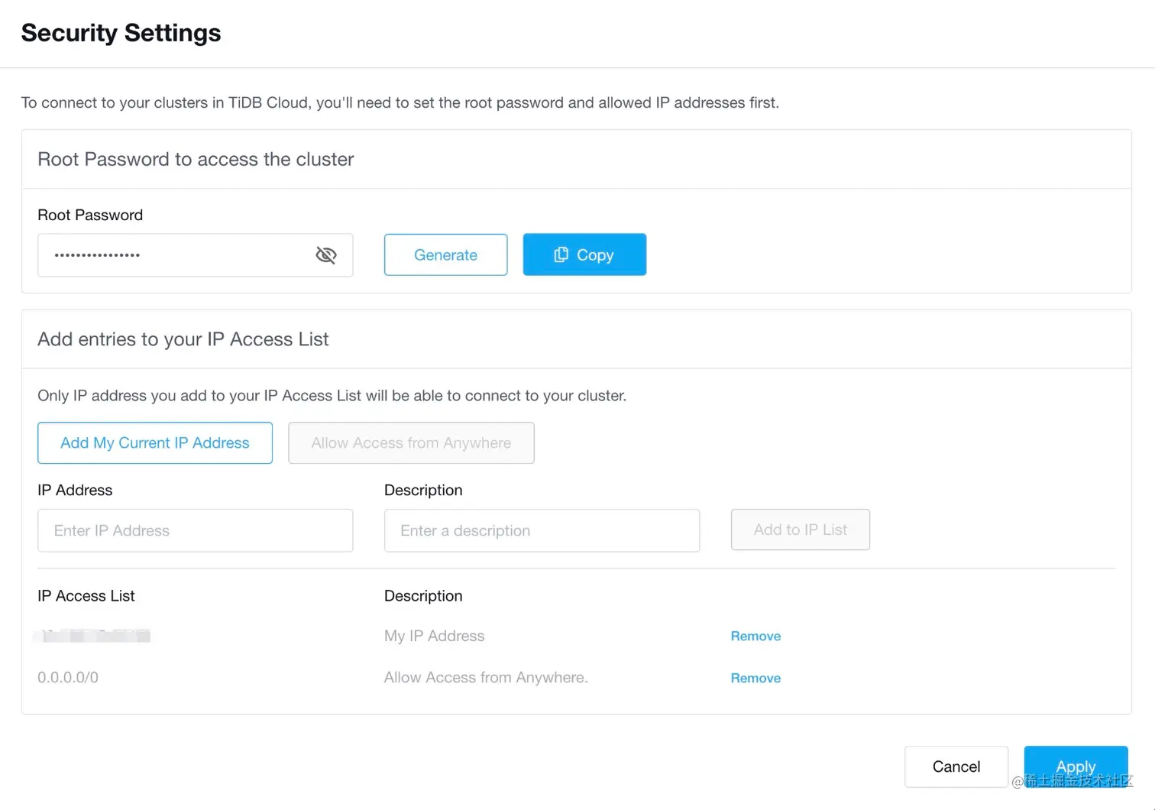Click 'Allow Access from Anywhere.' description text
The image size is (1155, 810).
pyautogui.click(x=486, y=678)
